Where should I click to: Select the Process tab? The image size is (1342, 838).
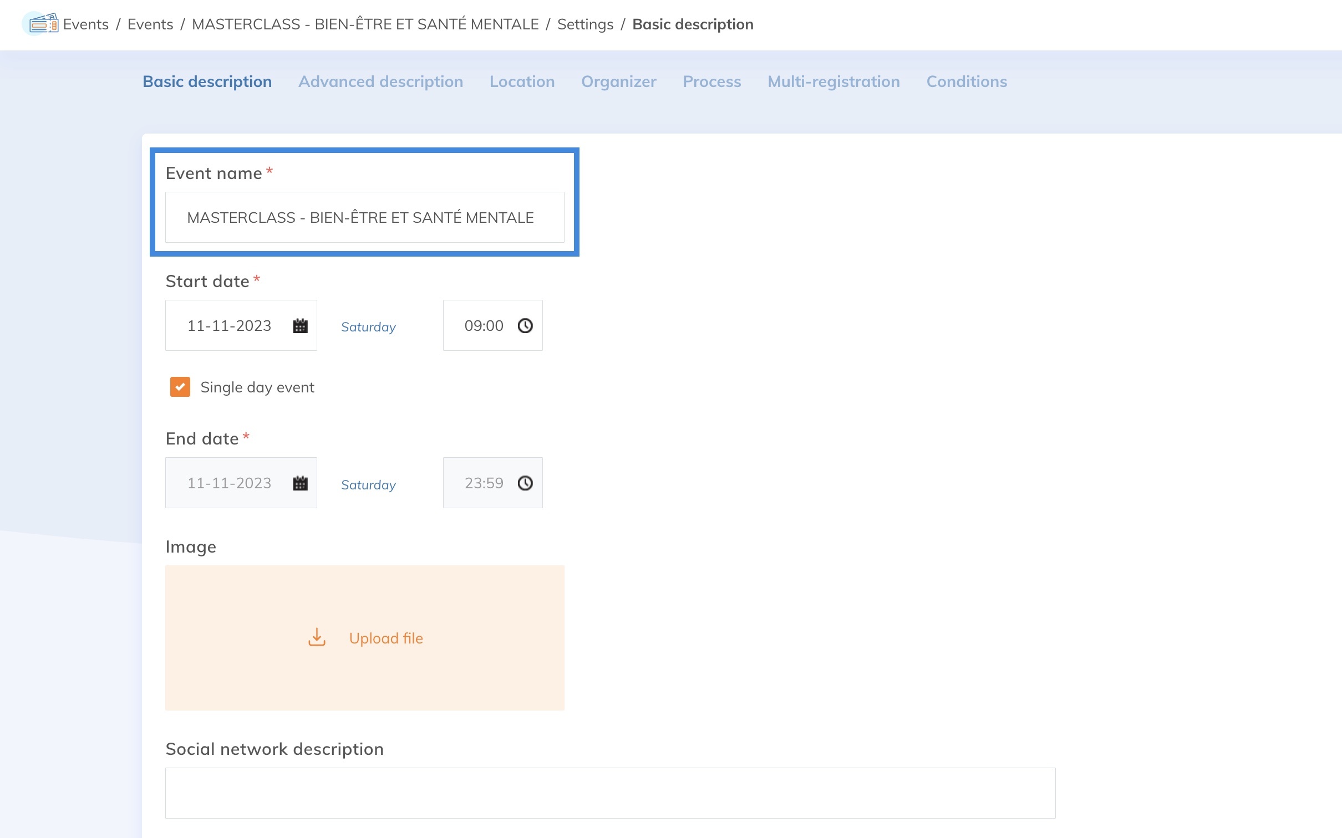[x=711, y=81]
